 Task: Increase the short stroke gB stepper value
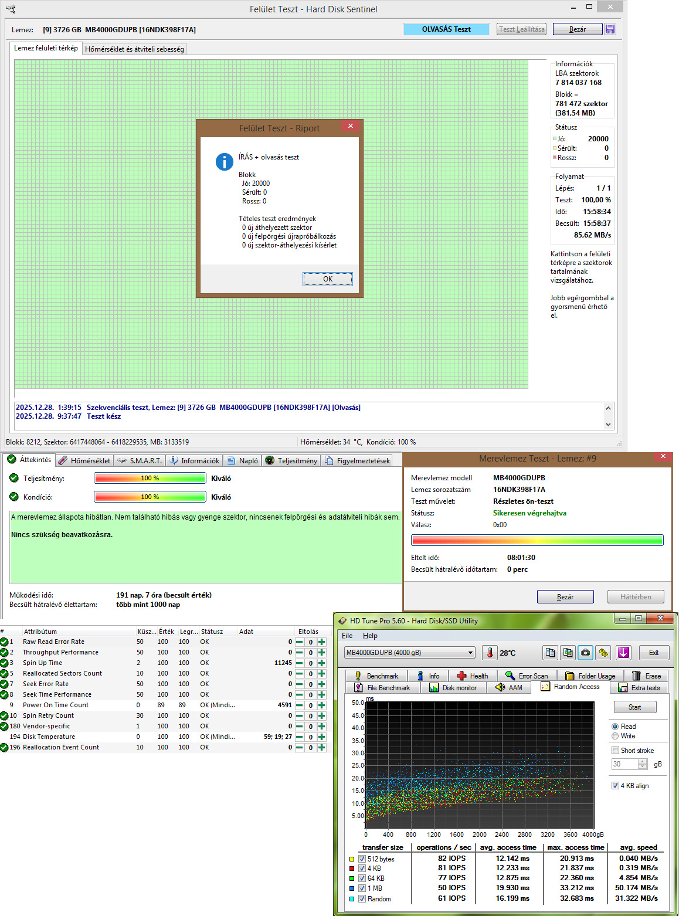coord(643,762)
